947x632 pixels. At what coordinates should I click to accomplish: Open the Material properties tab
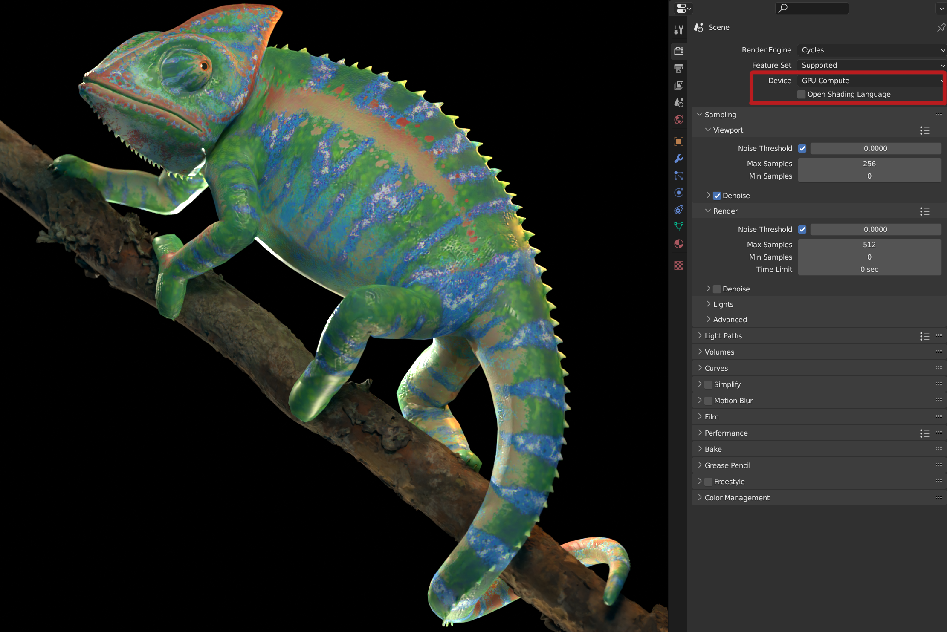pos(678,244)
